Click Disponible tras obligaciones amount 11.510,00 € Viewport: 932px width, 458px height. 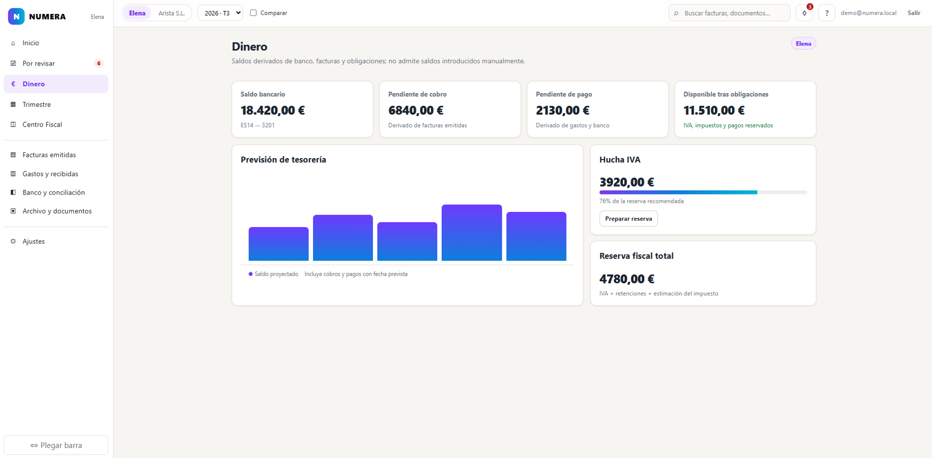point(714,111)
